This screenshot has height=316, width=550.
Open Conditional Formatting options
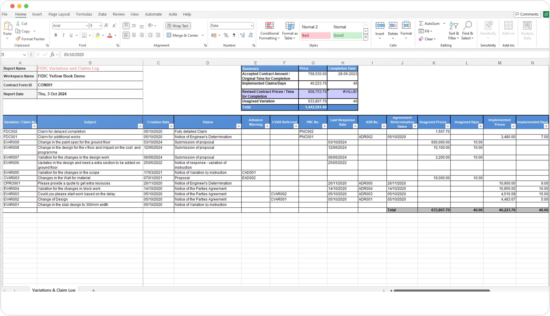tap(270, 31)
